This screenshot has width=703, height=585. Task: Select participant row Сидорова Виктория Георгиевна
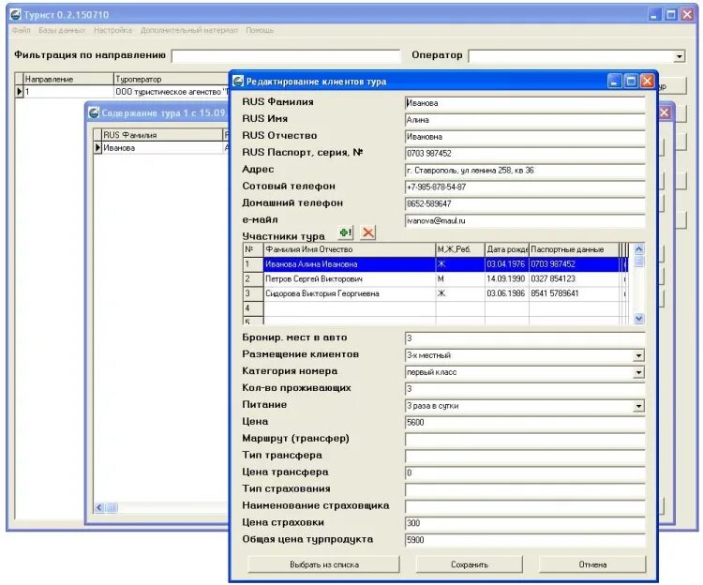coord(435,293)
